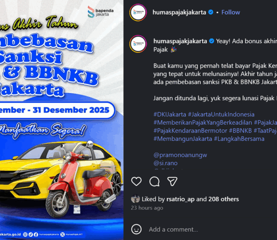Like the post with heart icon

pos(136,181)
